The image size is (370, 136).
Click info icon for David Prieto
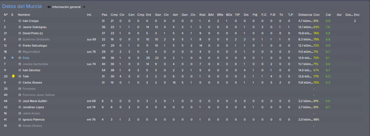20,33
